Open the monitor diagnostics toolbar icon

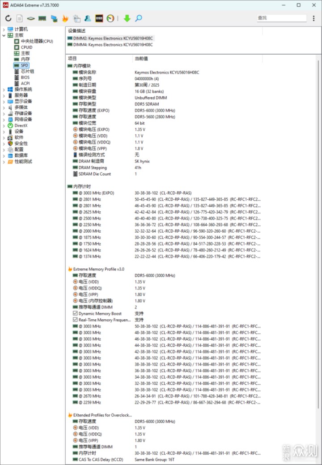[54, 18]
